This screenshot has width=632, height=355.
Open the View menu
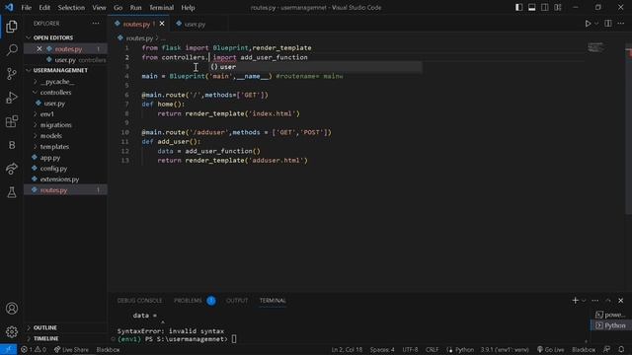(99, 8)
